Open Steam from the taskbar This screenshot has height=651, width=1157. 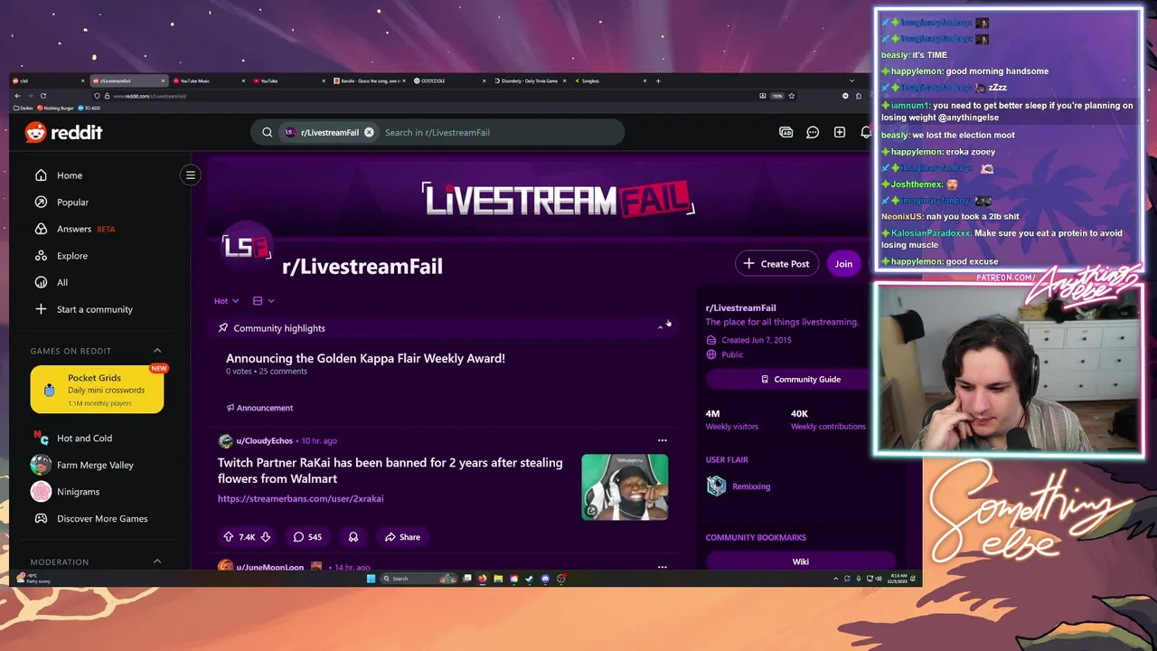pyautogui.click(x=529, y=579)
